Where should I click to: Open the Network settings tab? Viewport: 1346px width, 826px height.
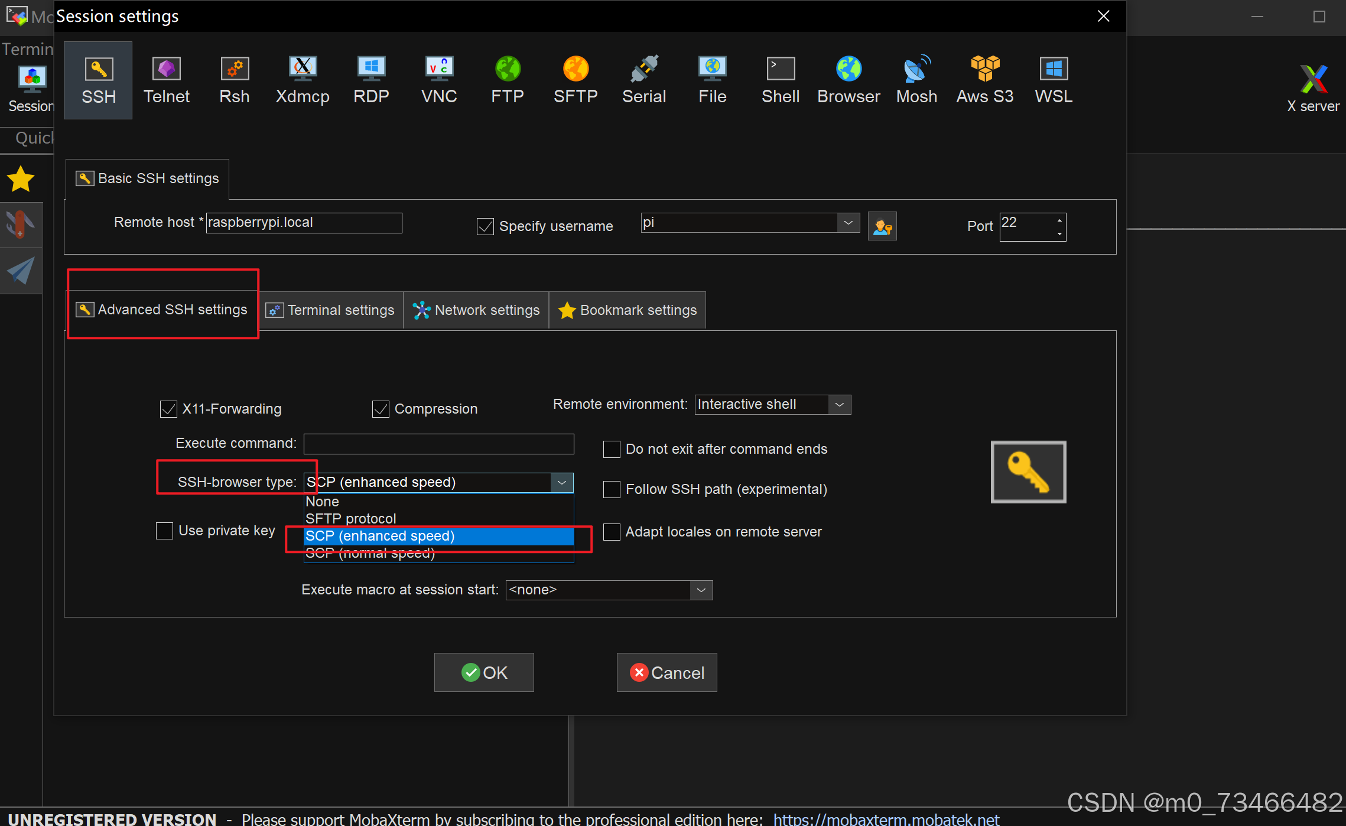(476, 310)
